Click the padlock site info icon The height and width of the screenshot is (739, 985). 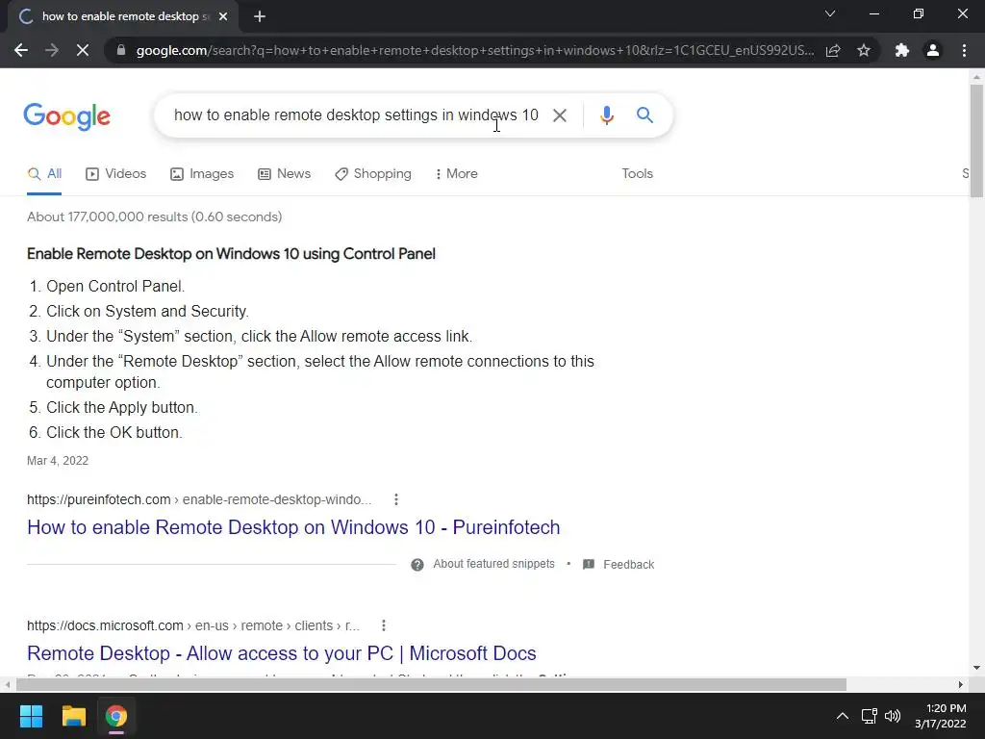click(x=121, y=50)
